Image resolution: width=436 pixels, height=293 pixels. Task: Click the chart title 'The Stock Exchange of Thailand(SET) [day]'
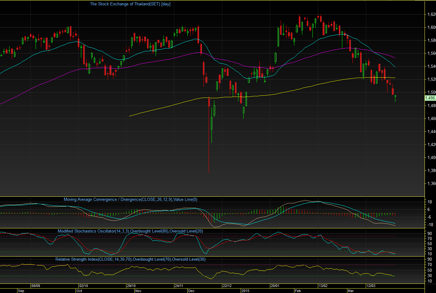click(x=130, y=4)
